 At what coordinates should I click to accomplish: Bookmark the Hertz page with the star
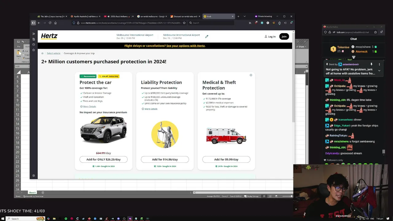(184, 23)
